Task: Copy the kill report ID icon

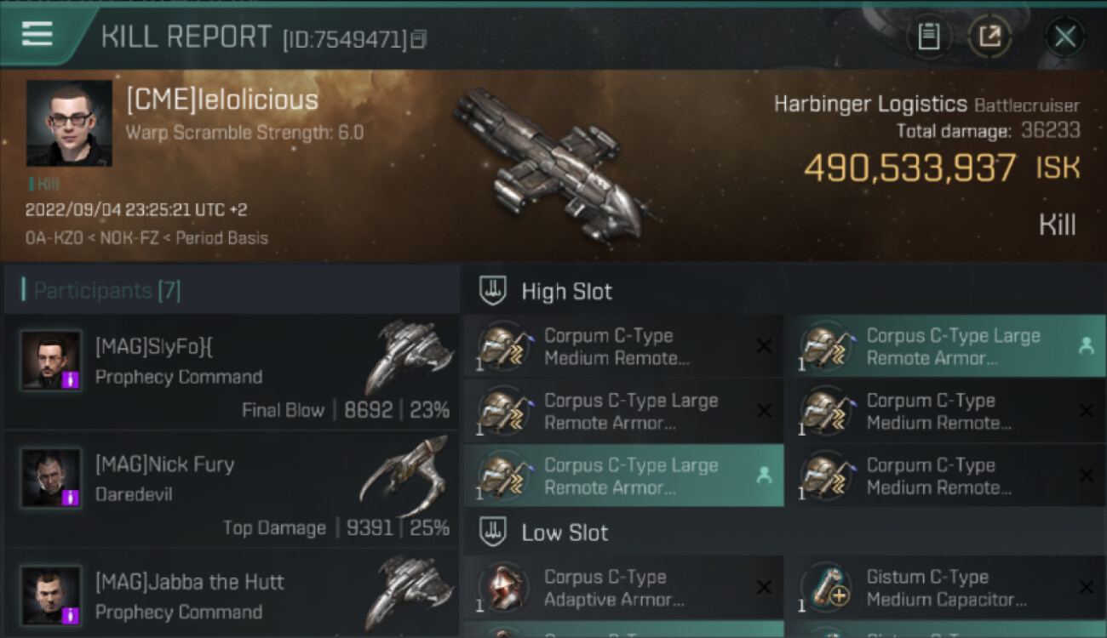Action: (x=418, y=40)
